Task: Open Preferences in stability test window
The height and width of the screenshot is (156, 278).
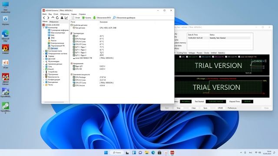Action: pos(232,108)
